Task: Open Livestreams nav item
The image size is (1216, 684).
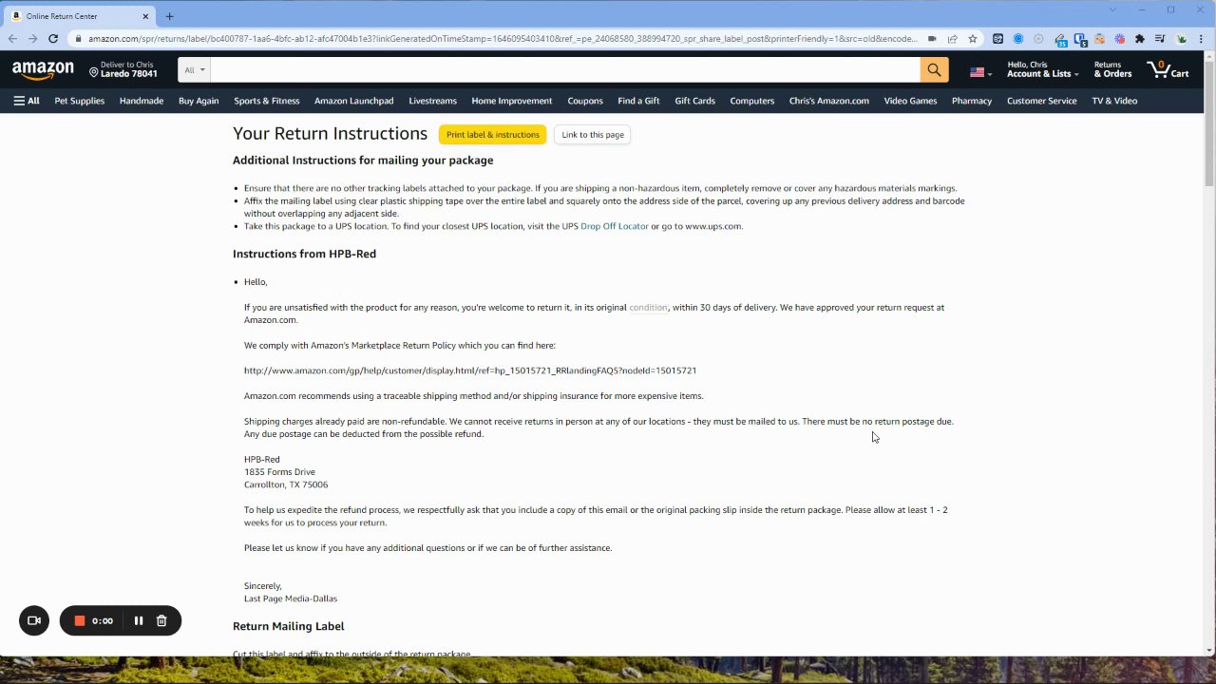Action: [432, 101]
